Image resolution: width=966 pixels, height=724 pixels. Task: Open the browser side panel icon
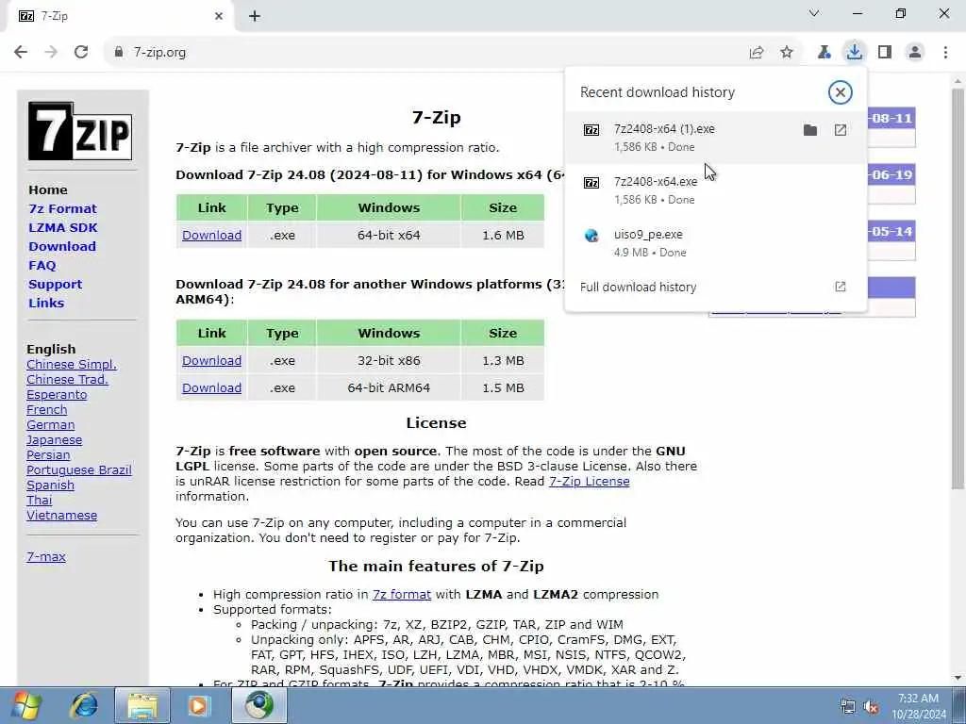tap(885, 53)
